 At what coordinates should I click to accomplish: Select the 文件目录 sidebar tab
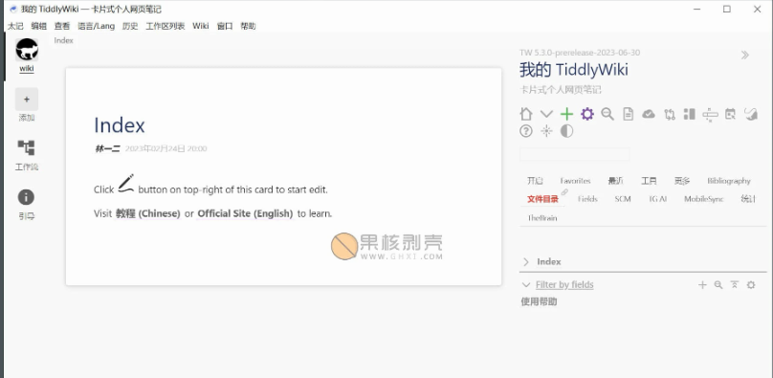(x=542, y=199)
